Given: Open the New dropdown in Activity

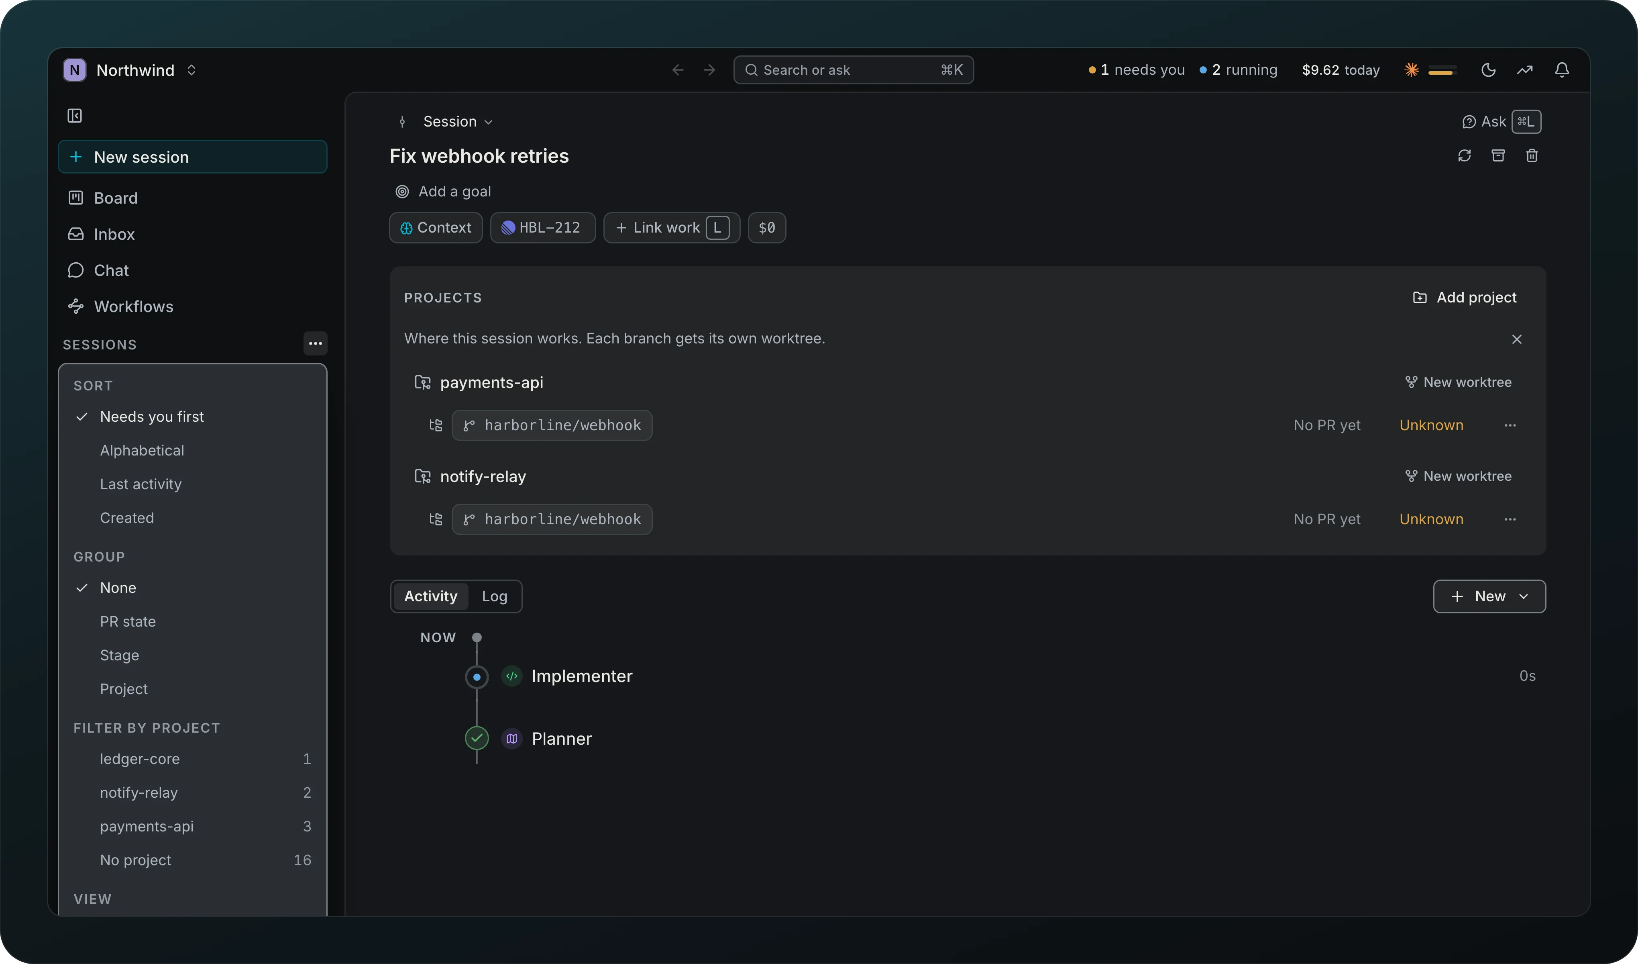Looking at the screenshot, I should 1489,596.
